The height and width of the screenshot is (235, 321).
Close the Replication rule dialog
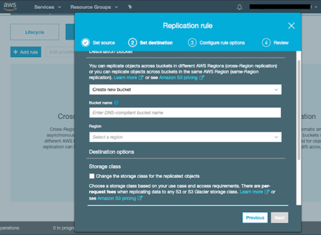coord(291,26)
